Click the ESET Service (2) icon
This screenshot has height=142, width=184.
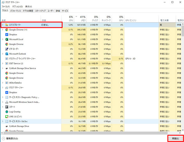pyautogui.click(x=6, y=63)
